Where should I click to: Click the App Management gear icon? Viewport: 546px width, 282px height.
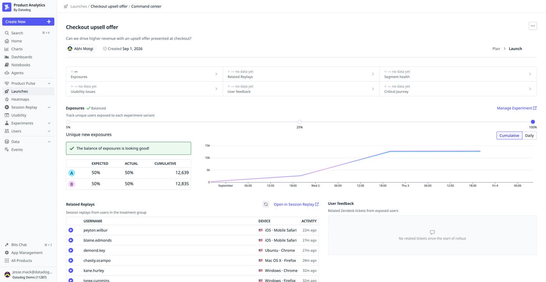[7, 253]
